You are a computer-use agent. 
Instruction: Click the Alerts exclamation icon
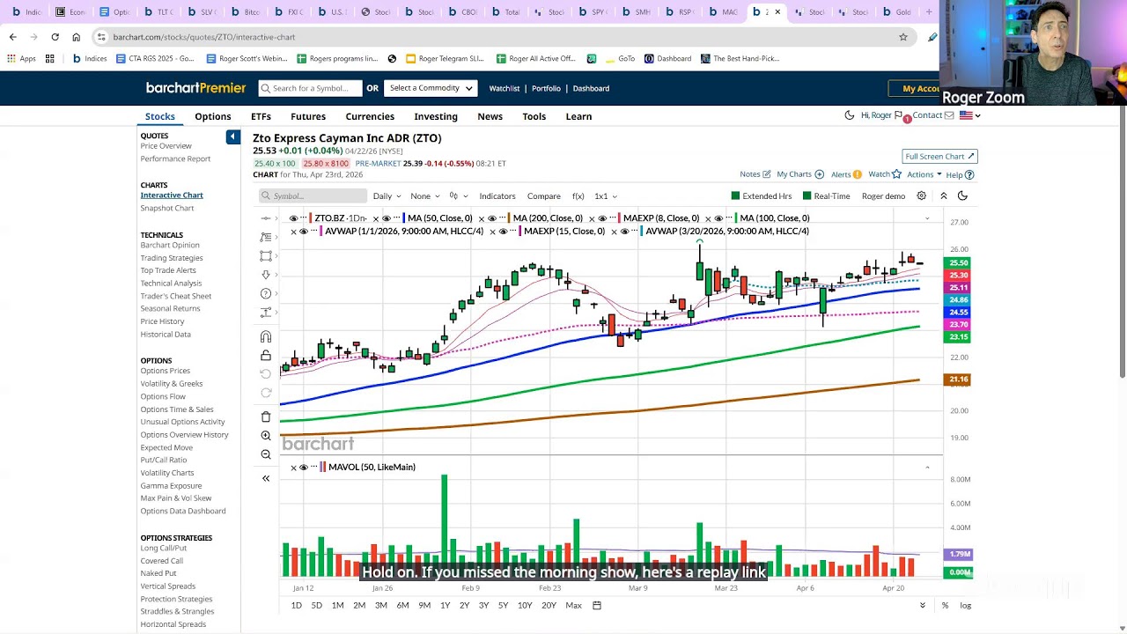(857, 174)
